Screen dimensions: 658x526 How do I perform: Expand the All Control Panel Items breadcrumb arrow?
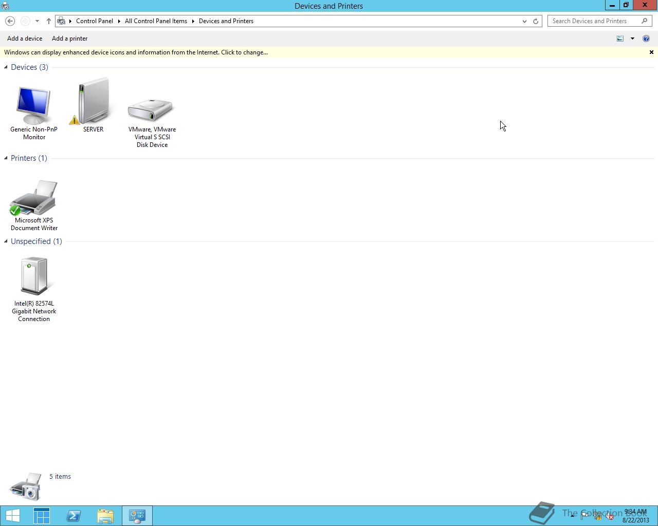click(x=193, y=21)
